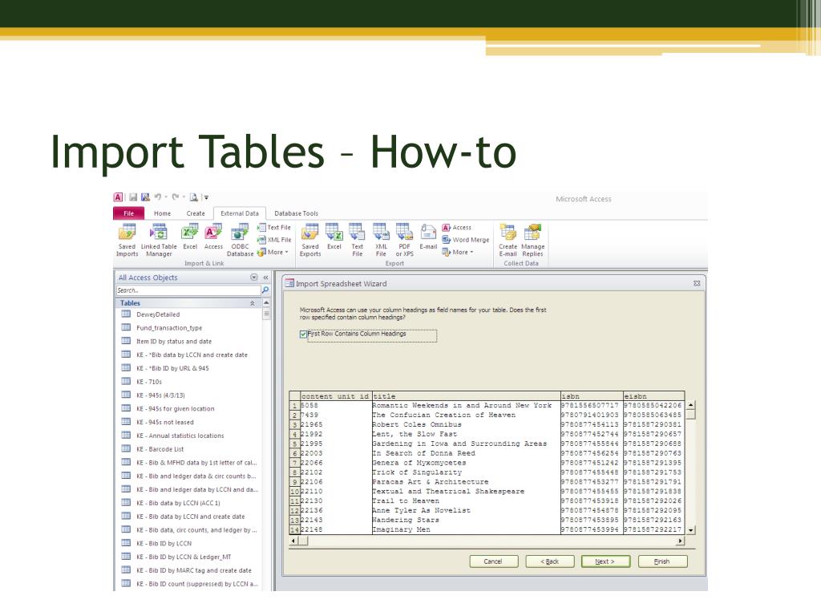Open the Export More dropdown

tap(458, 253)
